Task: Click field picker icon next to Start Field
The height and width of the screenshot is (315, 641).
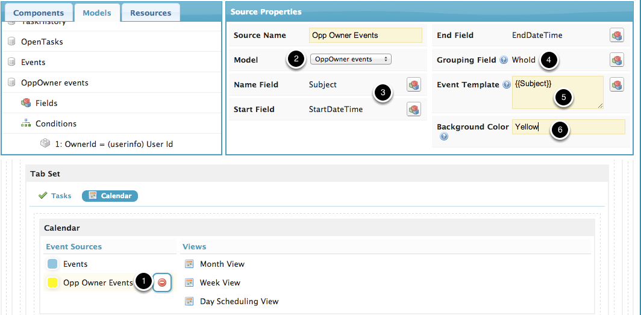Action: 413,110
